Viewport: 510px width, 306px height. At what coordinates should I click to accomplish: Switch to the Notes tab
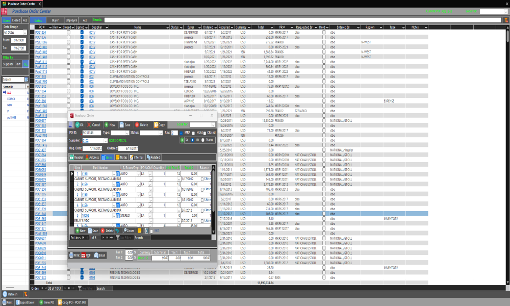pos(121,157)
